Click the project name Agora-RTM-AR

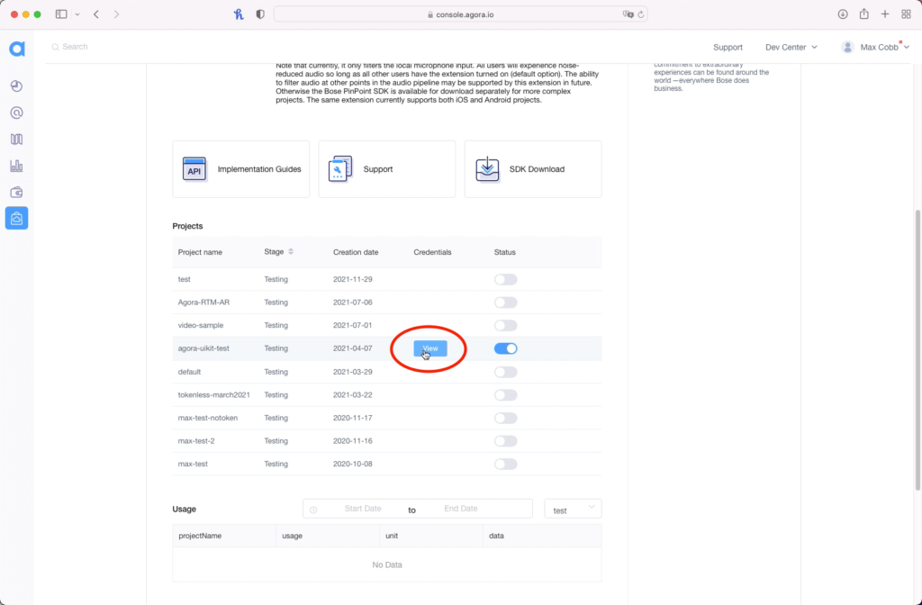tap(203, 302)
